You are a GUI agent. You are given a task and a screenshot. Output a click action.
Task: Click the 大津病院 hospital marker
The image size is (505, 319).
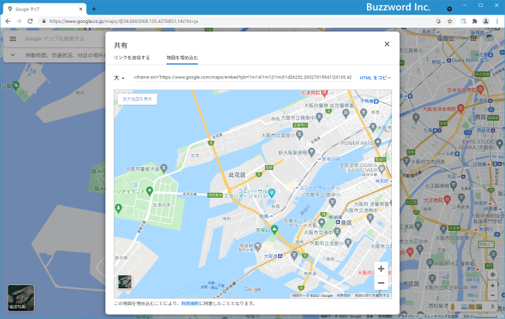pyautogui.click(x=325, y=93)
